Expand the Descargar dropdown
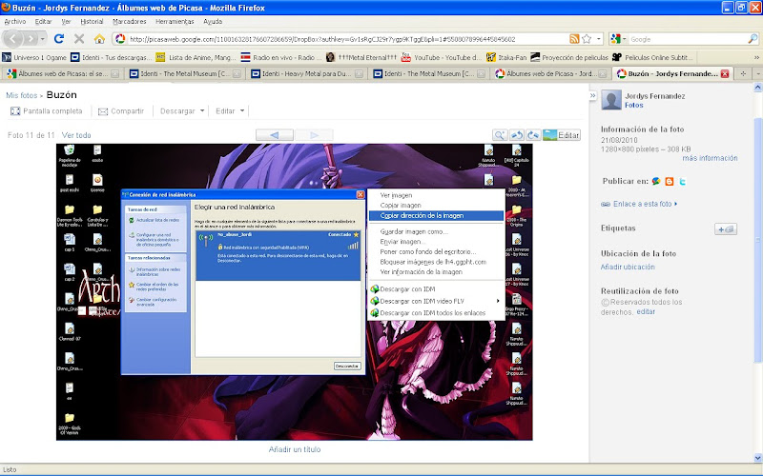This screenshot has height=476, width=763. 202,110
